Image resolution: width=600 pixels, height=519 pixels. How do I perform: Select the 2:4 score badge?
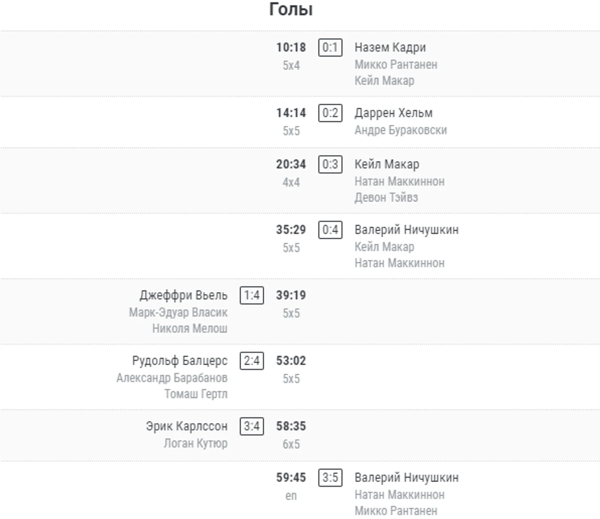[x=252, y=361]
